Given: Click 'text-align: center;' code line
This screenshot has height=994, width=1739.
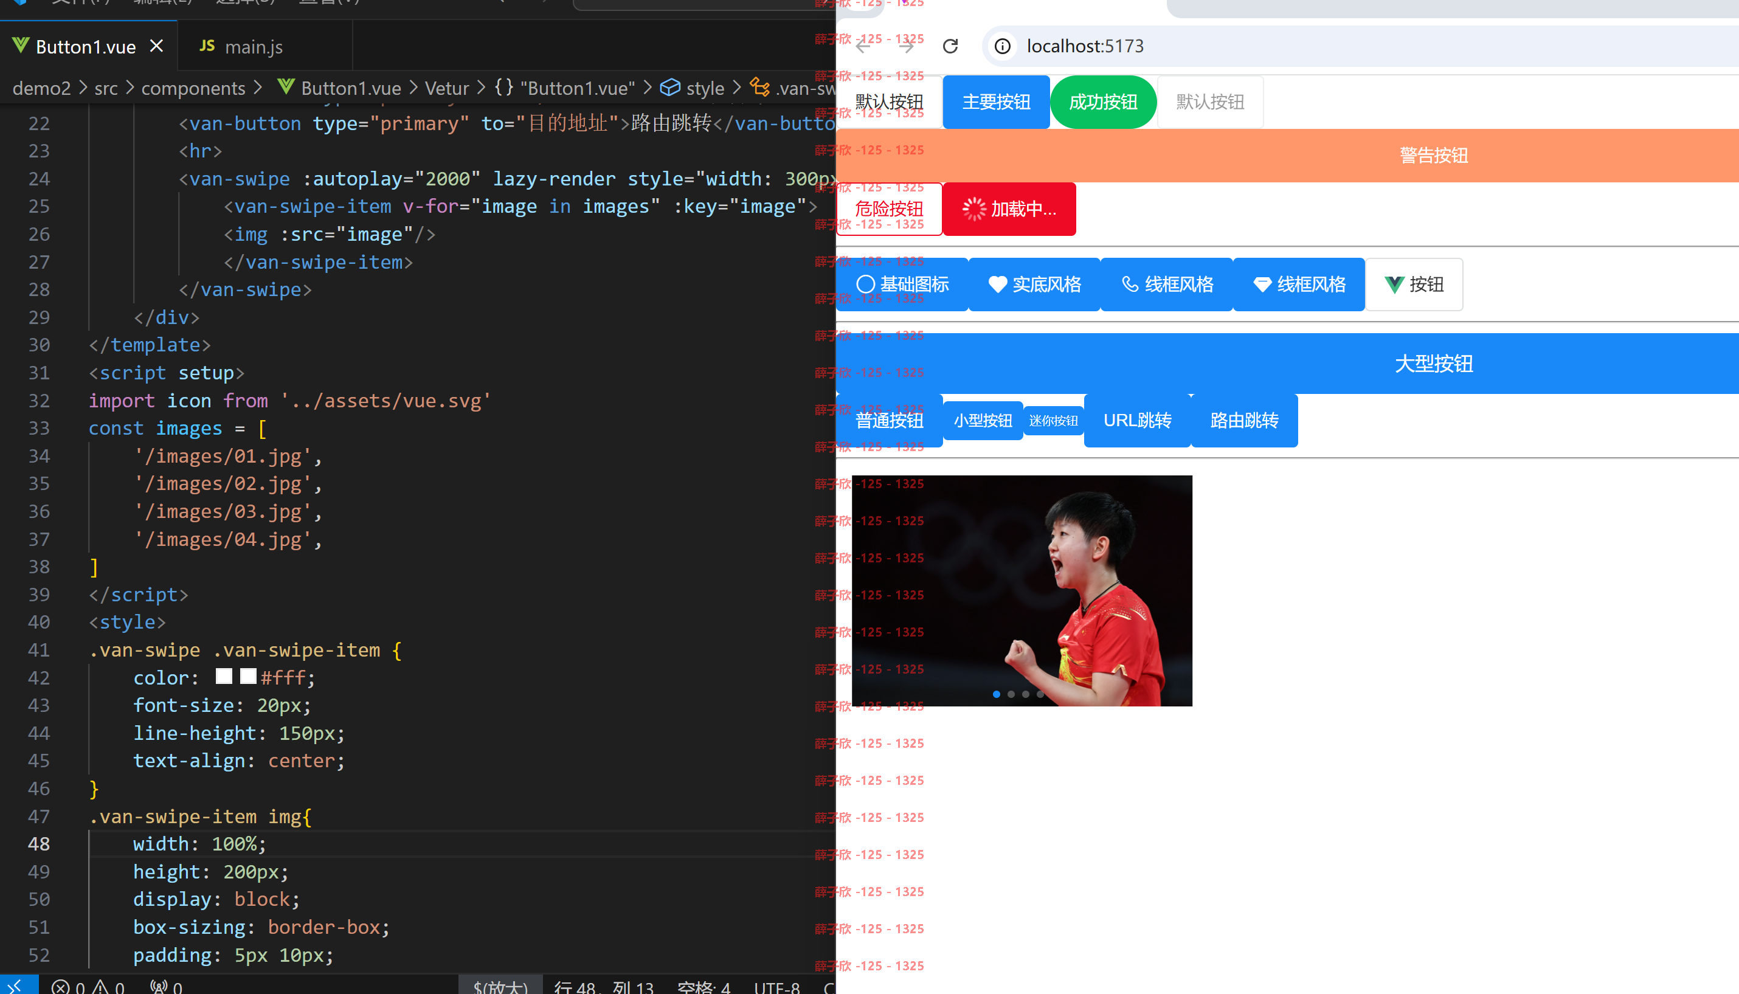Looking at the screenshot, I should tap(239, 761).
